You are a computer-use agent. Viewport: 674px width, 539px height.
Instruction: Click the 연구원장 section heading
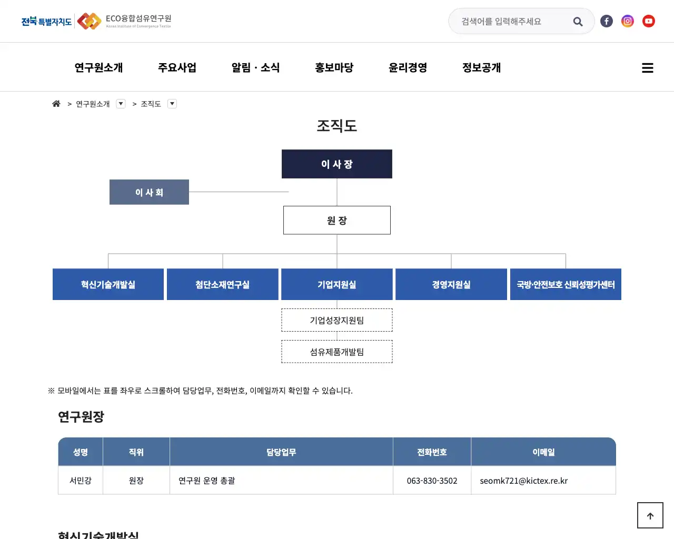81,417
